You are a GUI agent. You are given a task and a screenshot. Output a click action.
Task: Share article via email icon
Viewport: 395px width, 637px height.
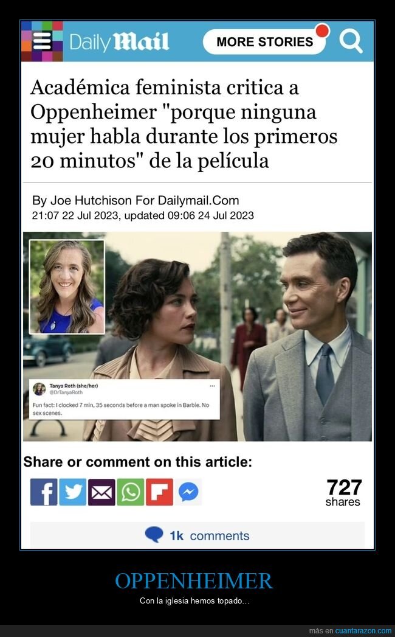[101, 492]
